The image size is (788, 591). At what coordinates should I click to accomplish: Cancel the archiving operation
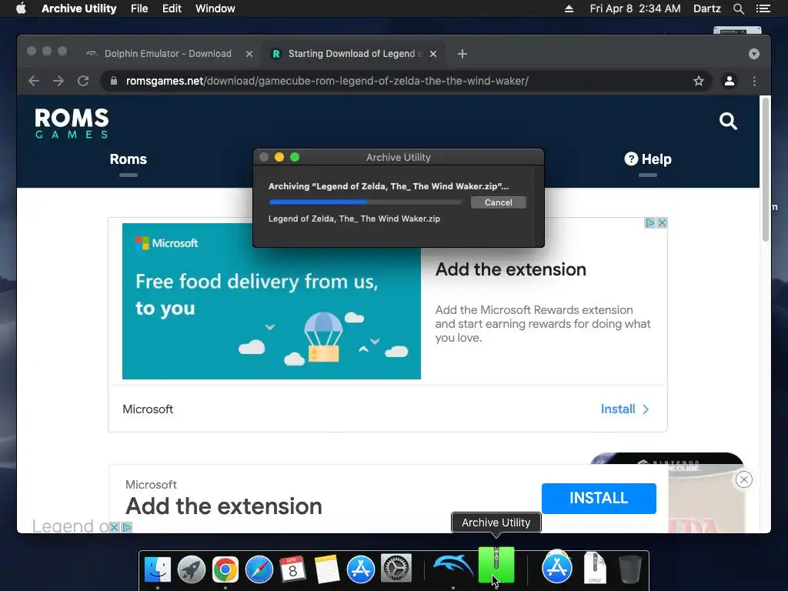point(498,202)
